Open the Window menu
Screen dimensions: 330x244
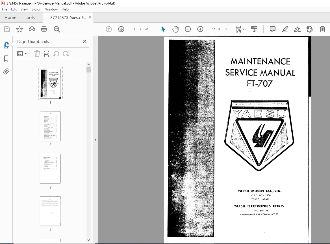(x=51, y=9)
